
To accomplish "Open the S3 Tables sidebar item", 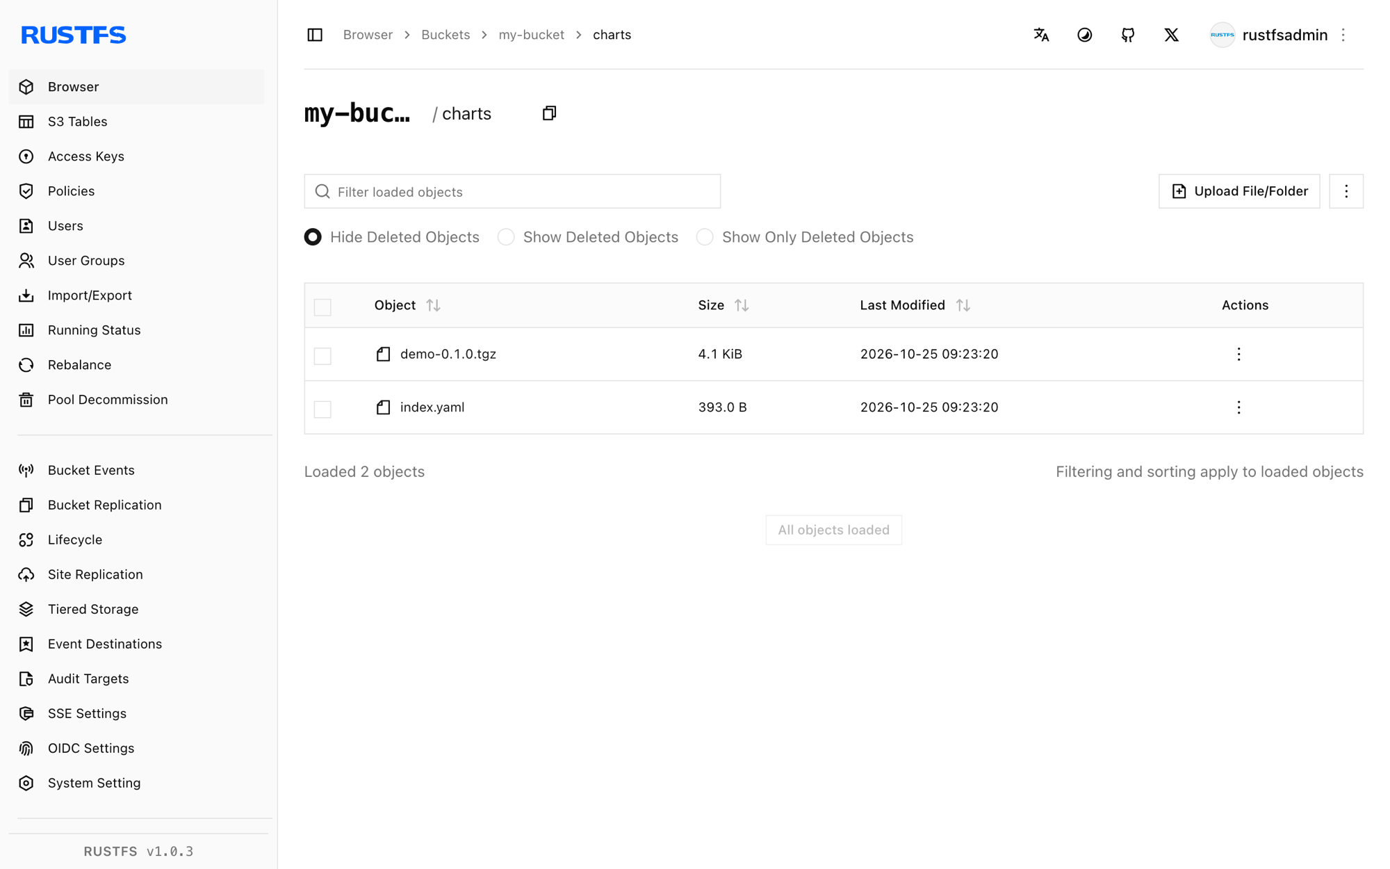I will coord(136,122).
